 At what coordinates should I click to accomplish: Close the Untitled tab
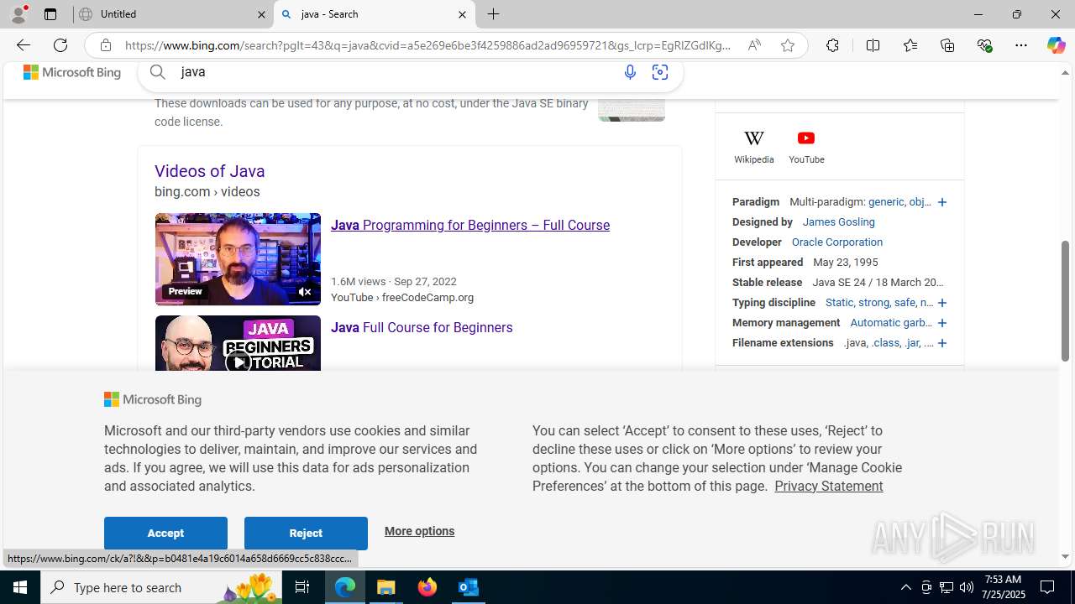pyautogui.click(x=261, y=14)
